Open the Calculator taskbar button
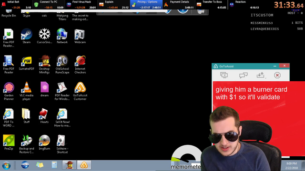Image resolution: width=305 pixels, height=171 pixels. click(x=54, y=165)
